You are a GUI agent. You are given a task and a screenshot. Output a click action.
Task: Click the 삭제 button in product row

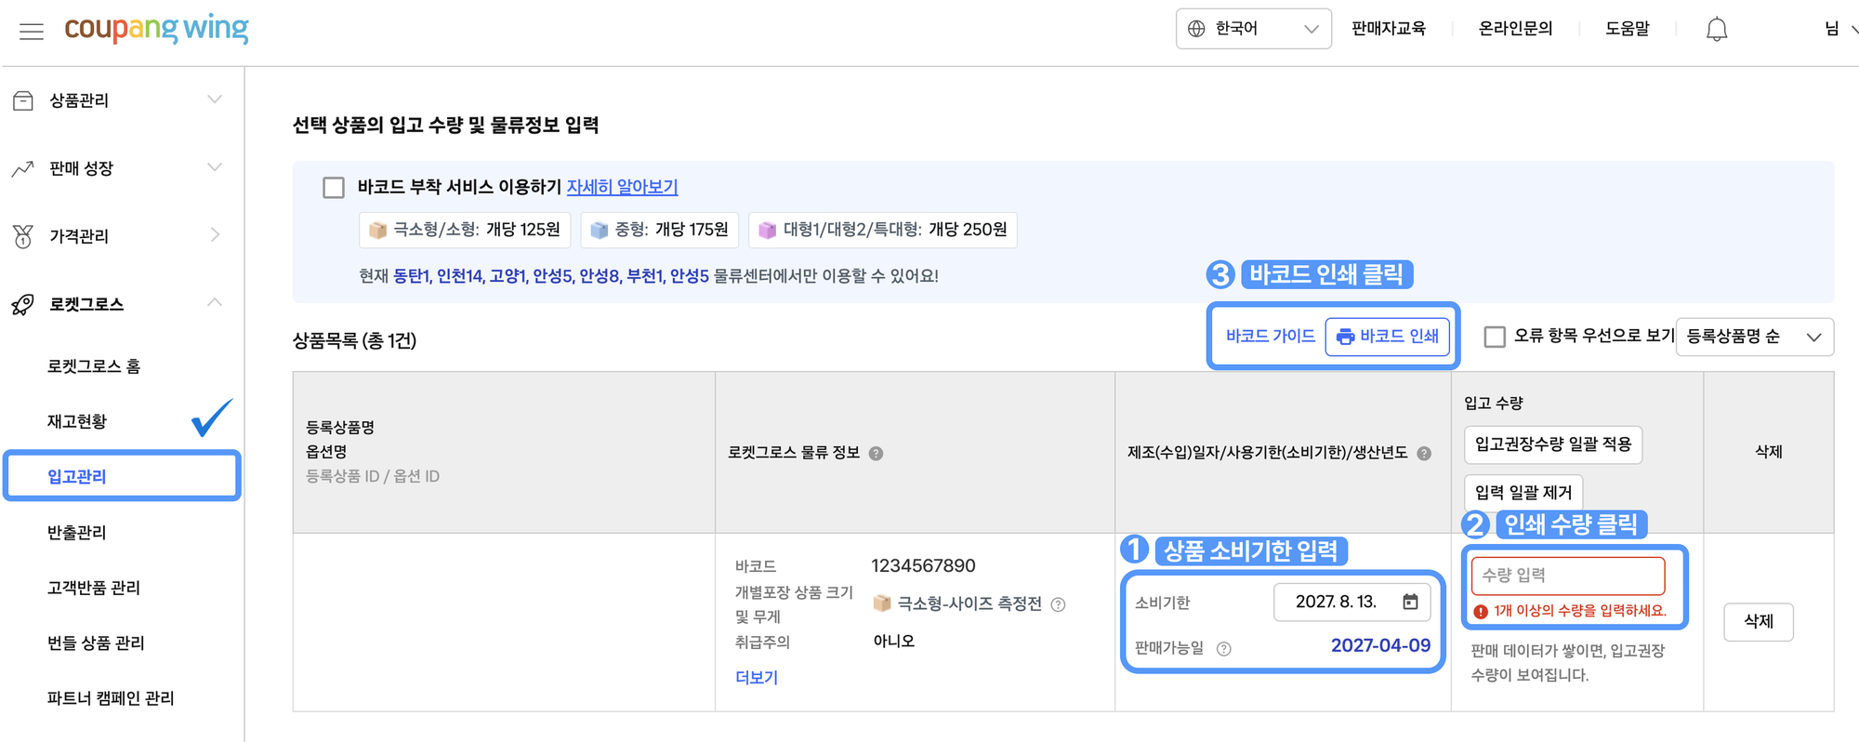1758,621
